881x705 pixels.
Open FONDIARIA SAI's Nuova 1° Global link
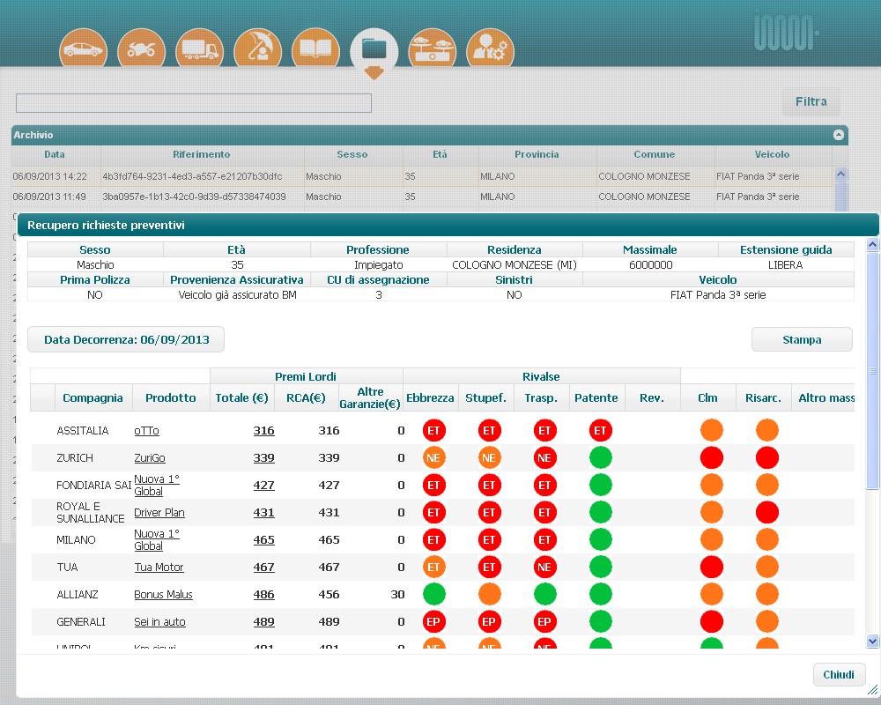point(156,486)
